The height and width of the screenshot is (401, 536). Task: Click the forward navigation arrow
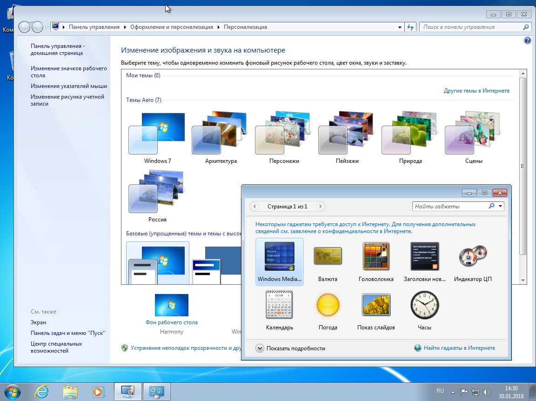pos(37,27)
